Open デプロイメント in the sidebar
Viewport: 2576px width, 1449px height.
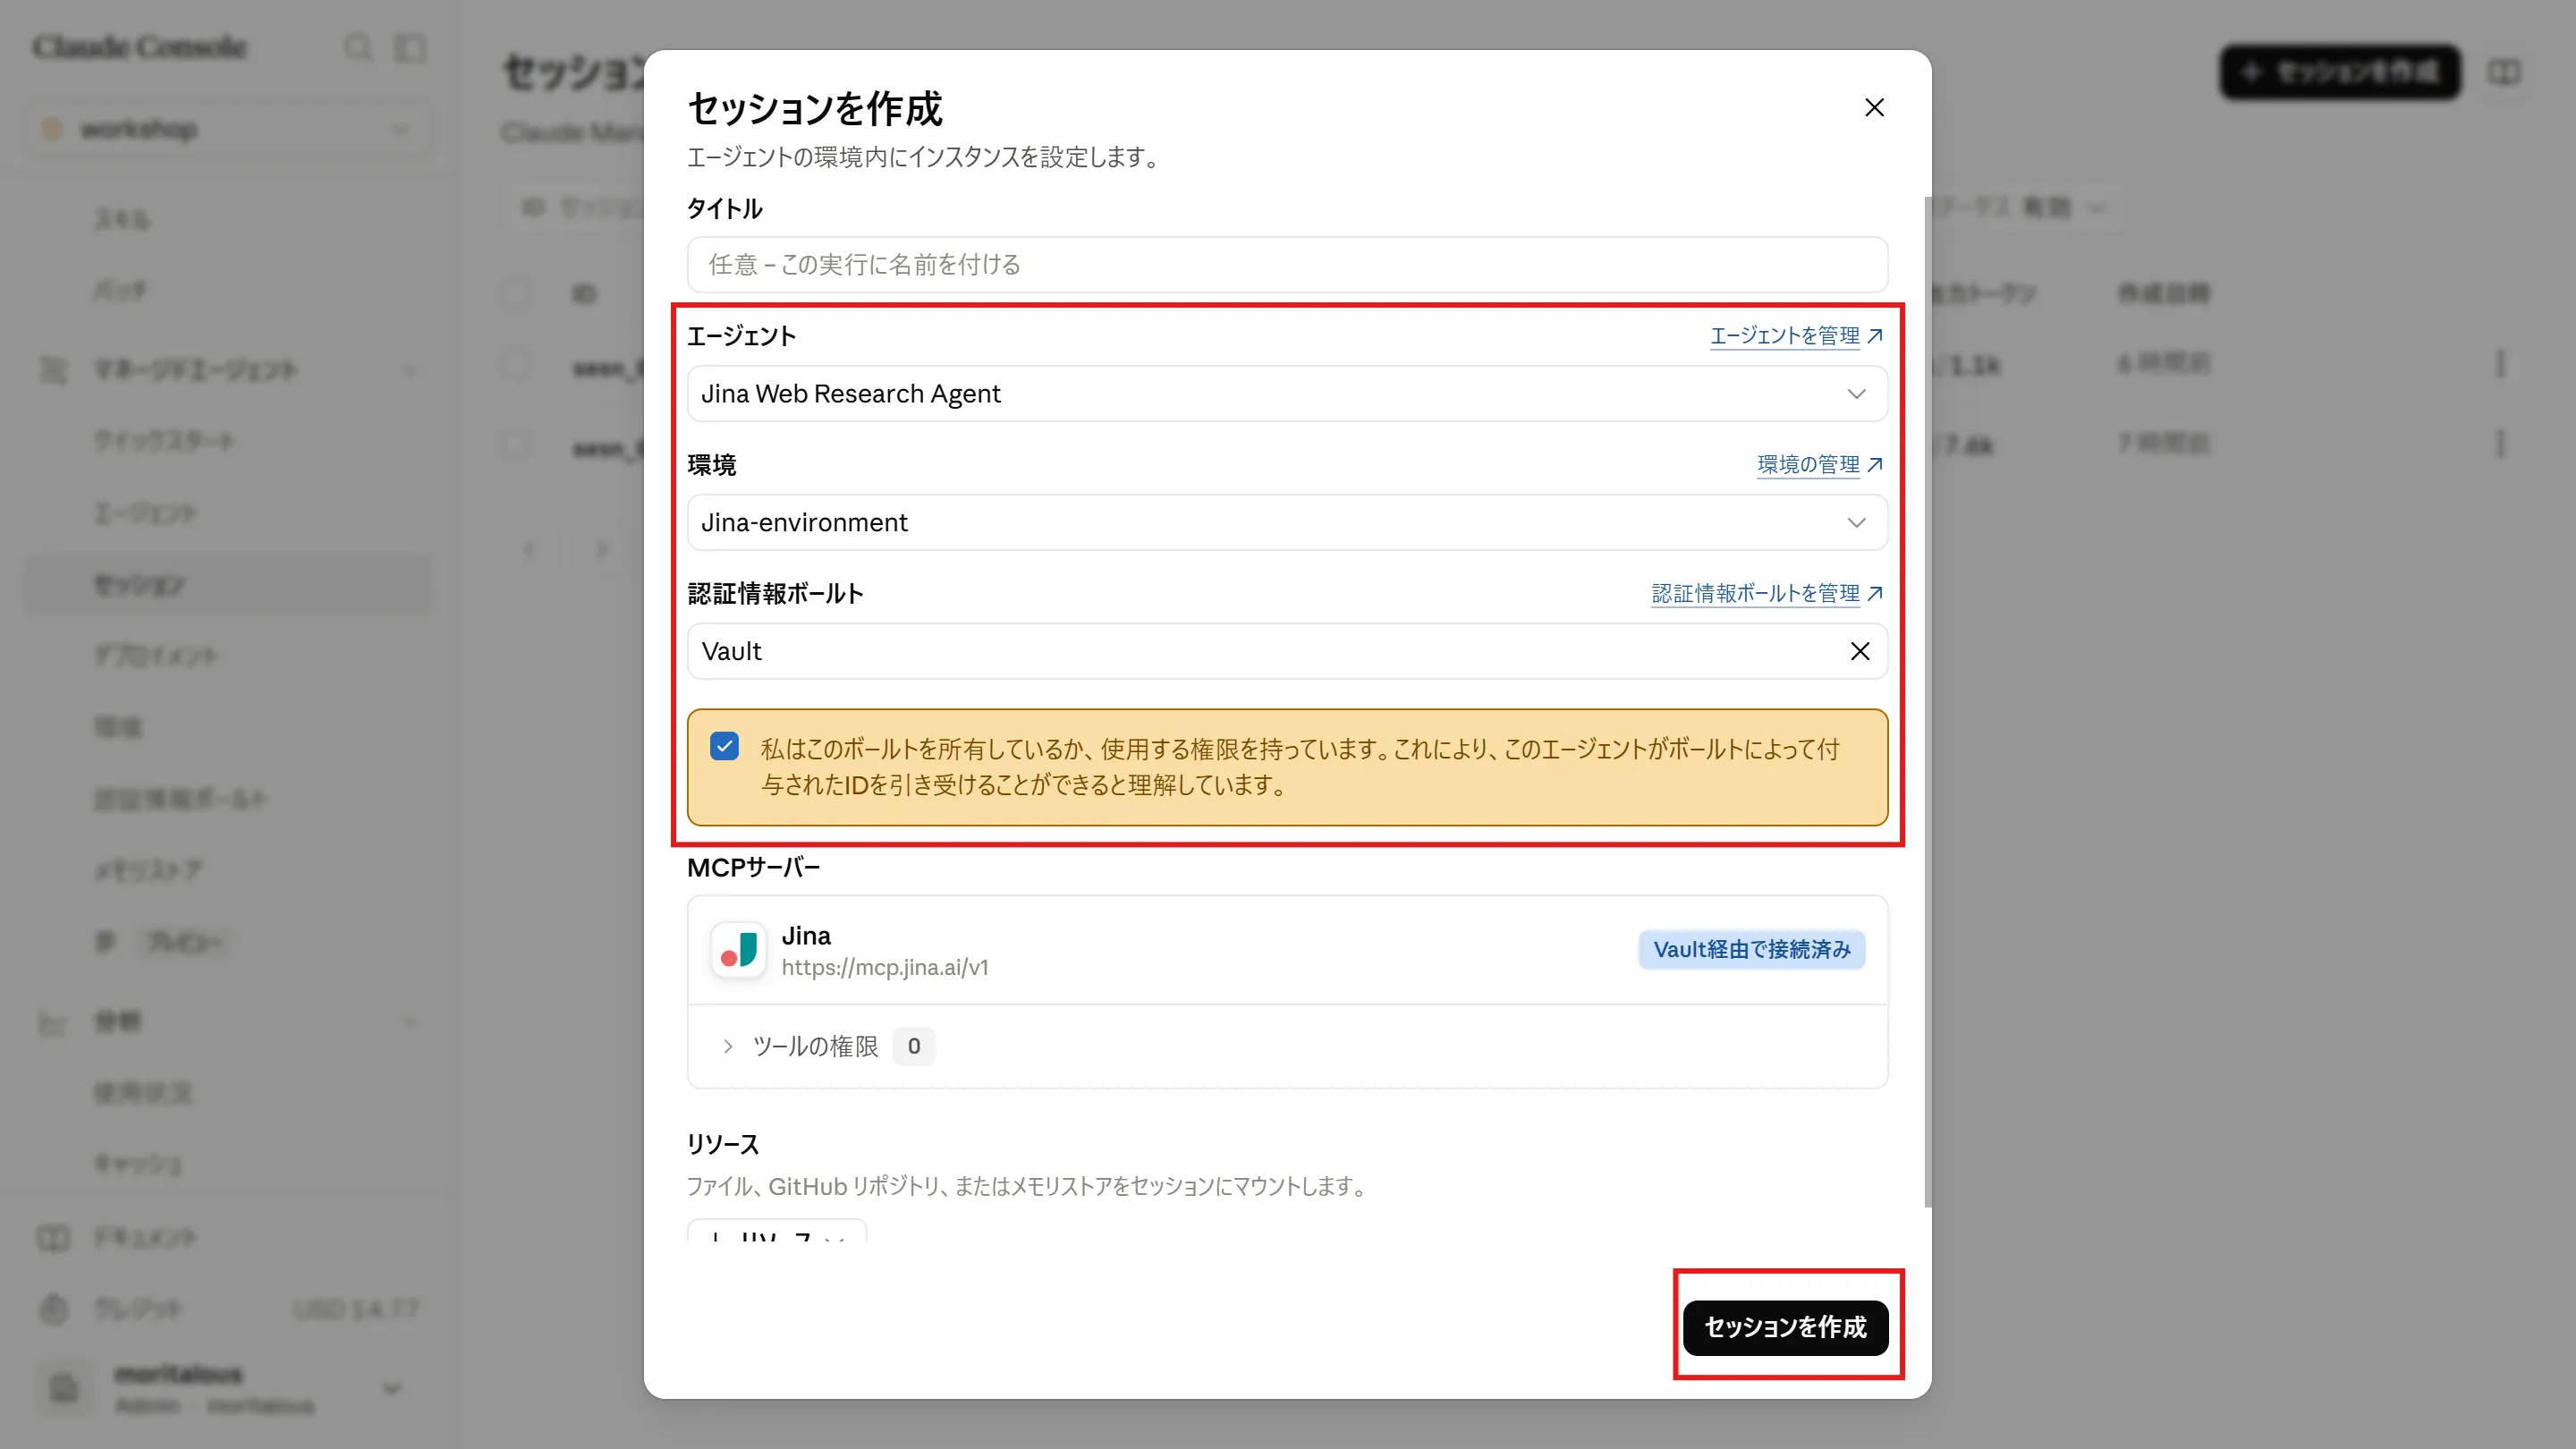coord(155,656)
